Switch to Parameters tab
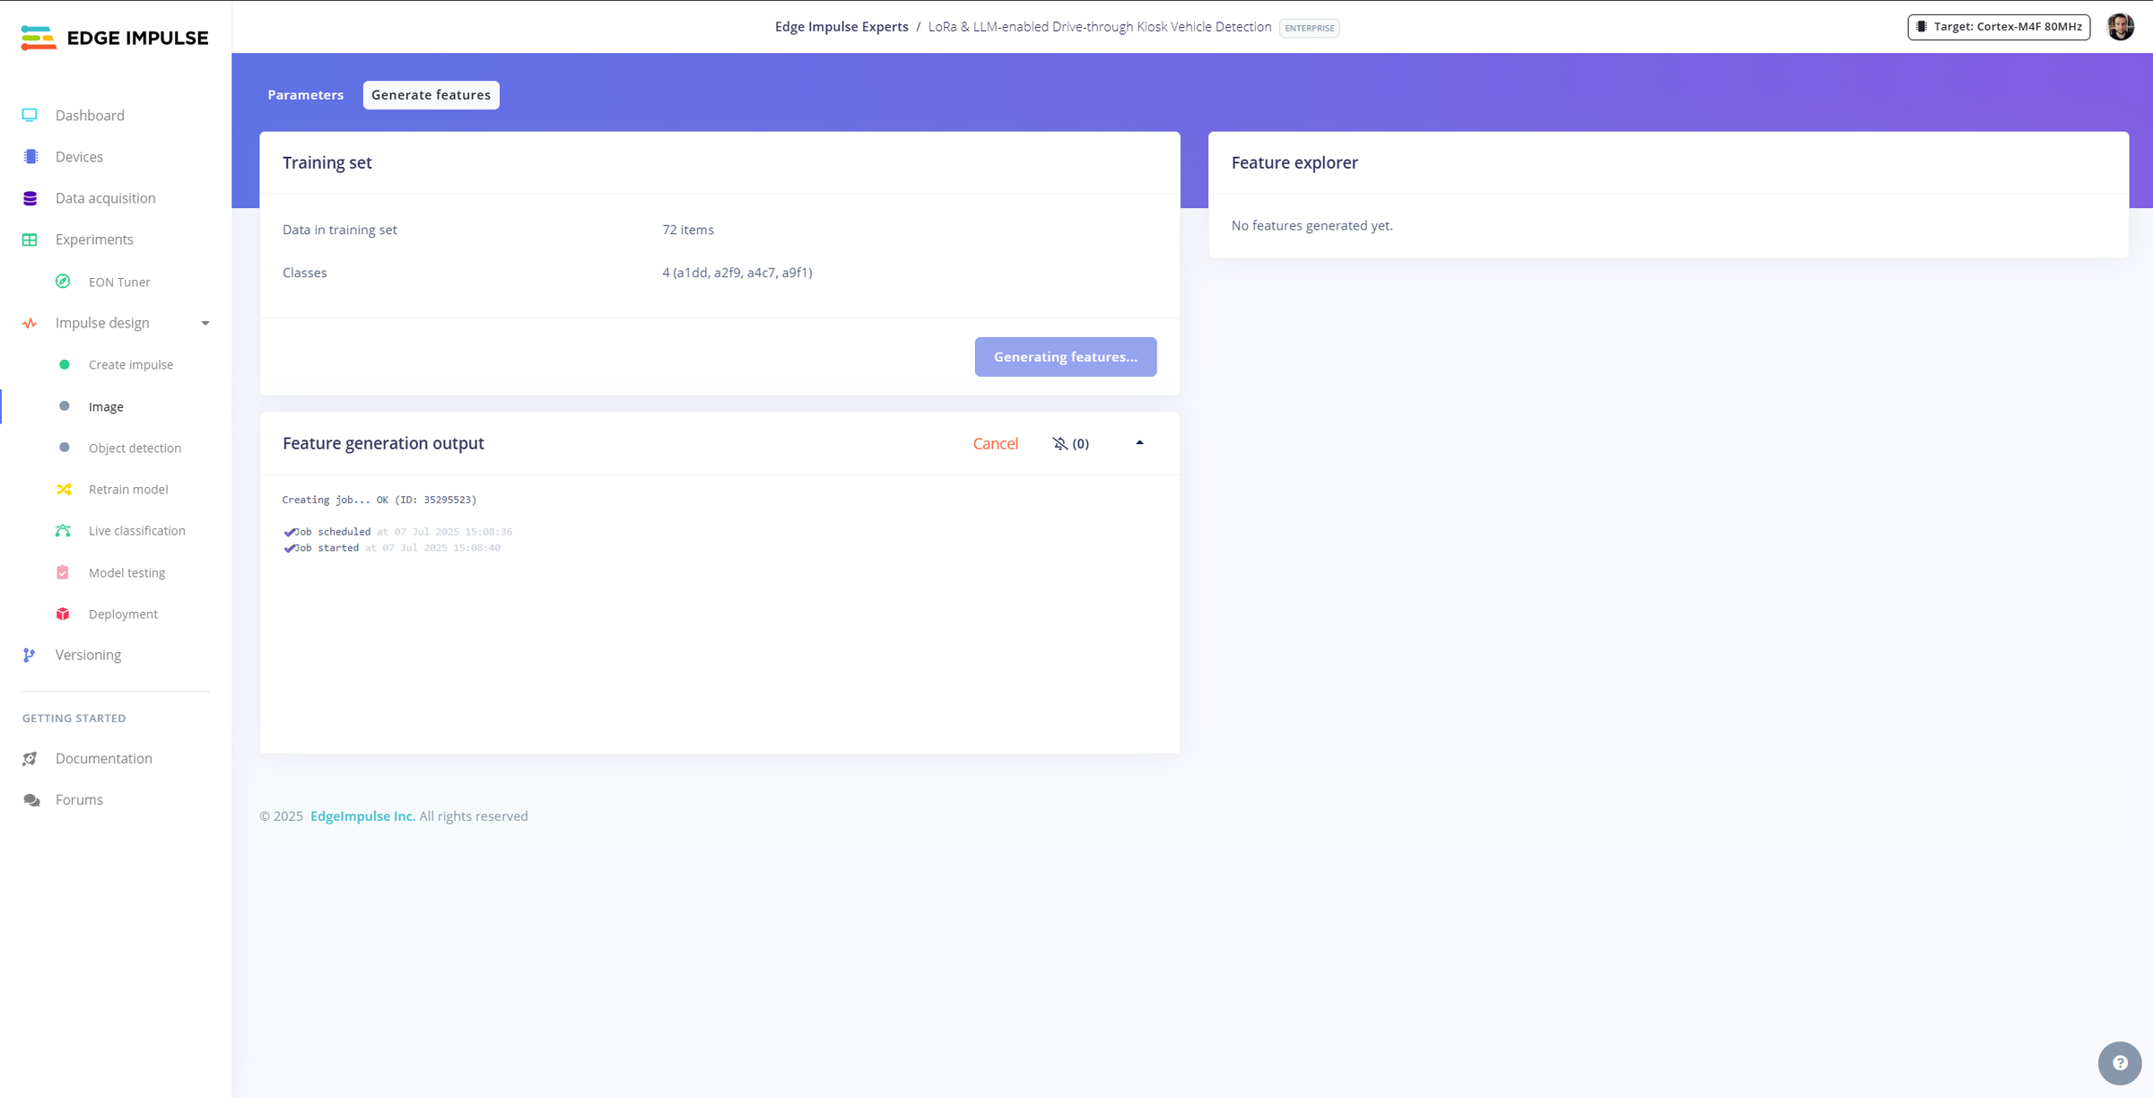 pyautogui.click(x=305, y=94)
